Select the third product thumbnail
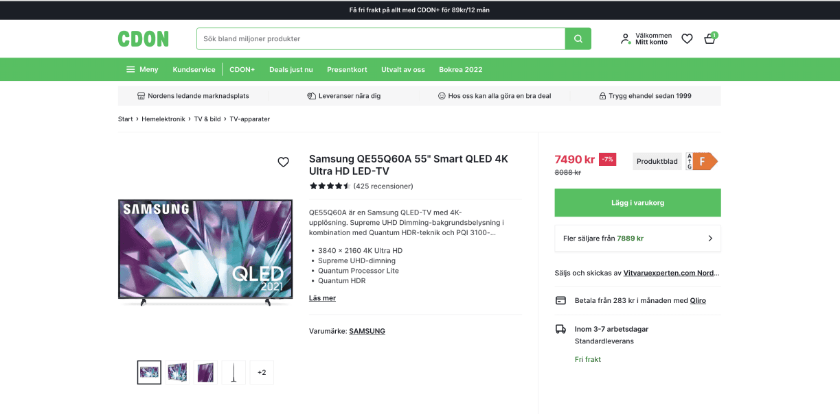Screen dimensions: 840x414 pyautogui.click(x=205, y=372)
